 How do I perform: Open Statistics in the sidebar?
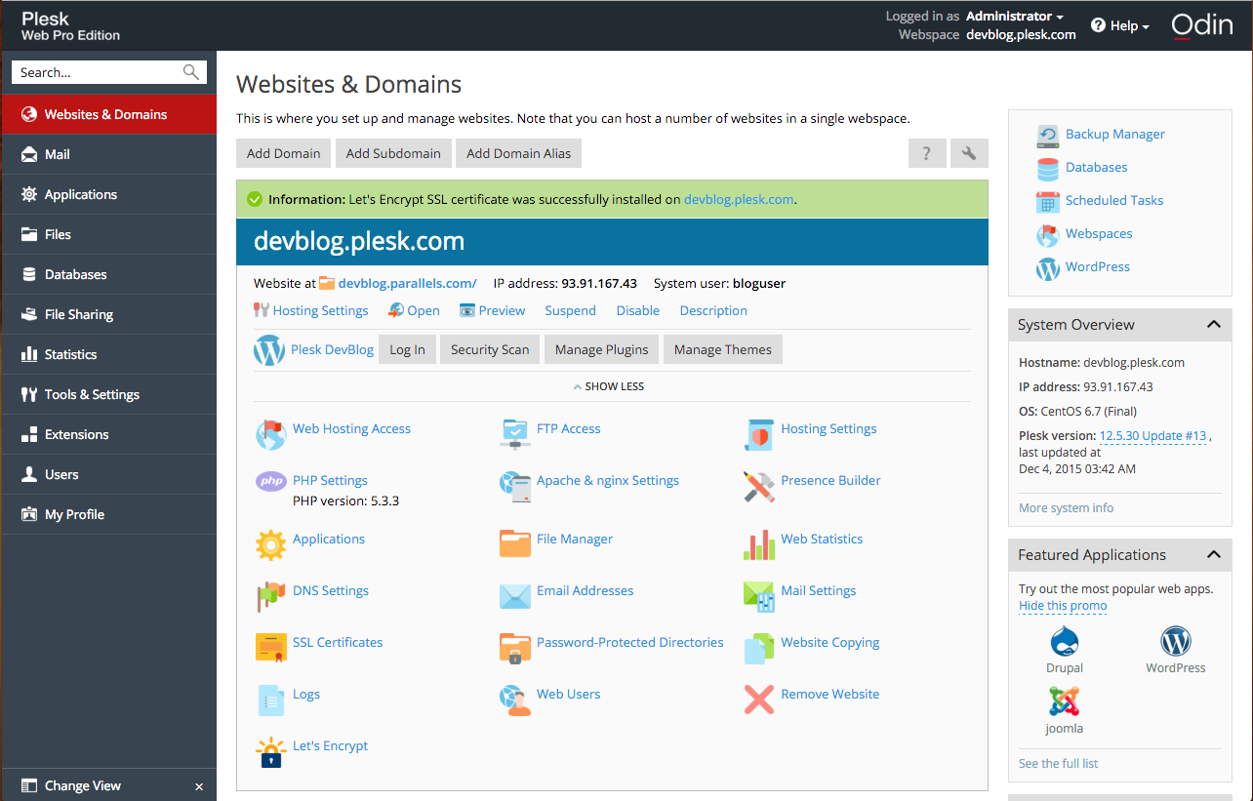[108, 354]
